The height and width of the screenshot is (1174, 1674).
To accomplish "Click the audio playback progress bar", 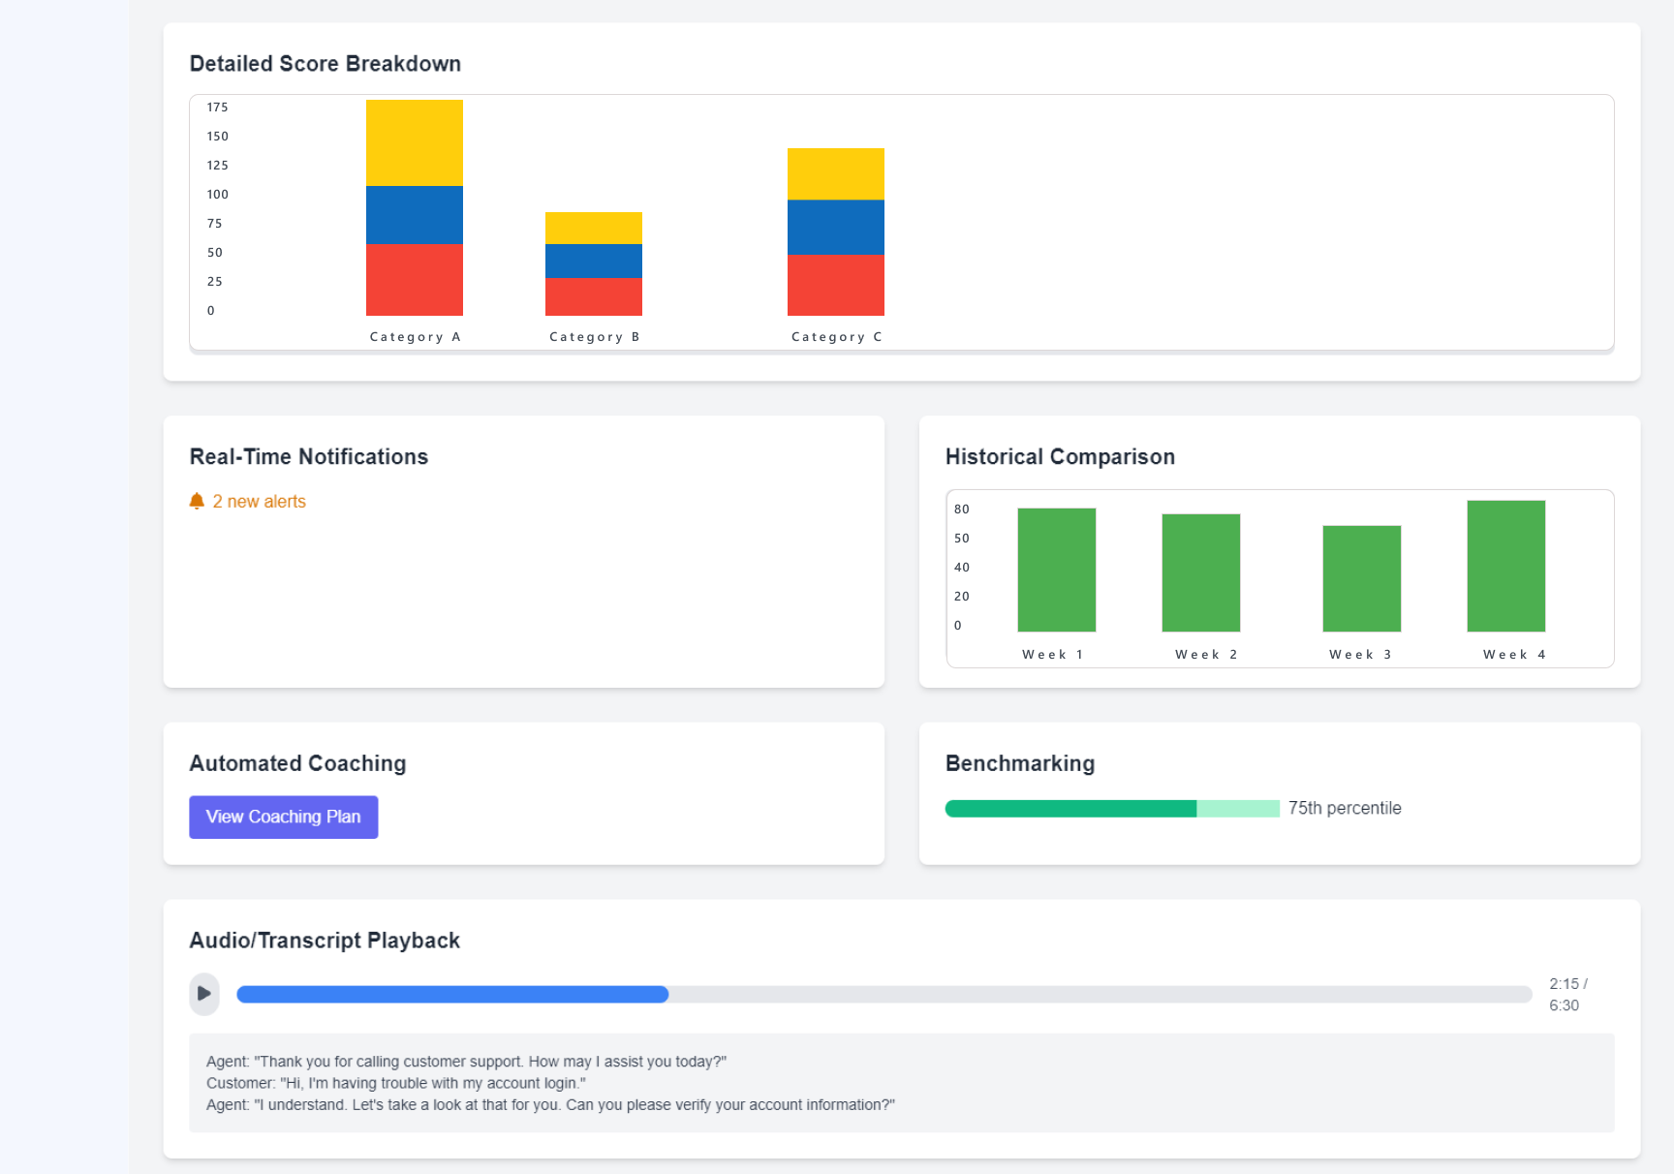I will click(x=883, y=995).
